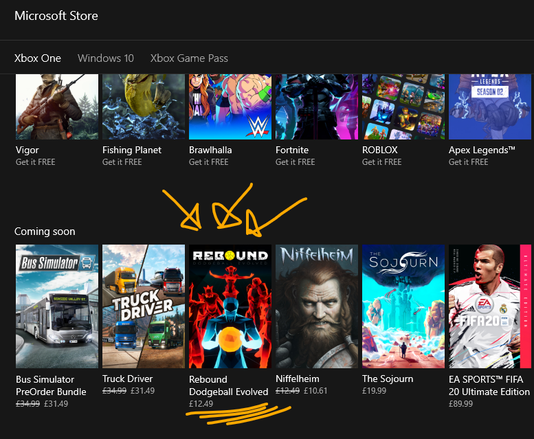Click the £12.49 price under Rebound Dodgeball
This screenshot has height=439, width=534.
[201, 404]
